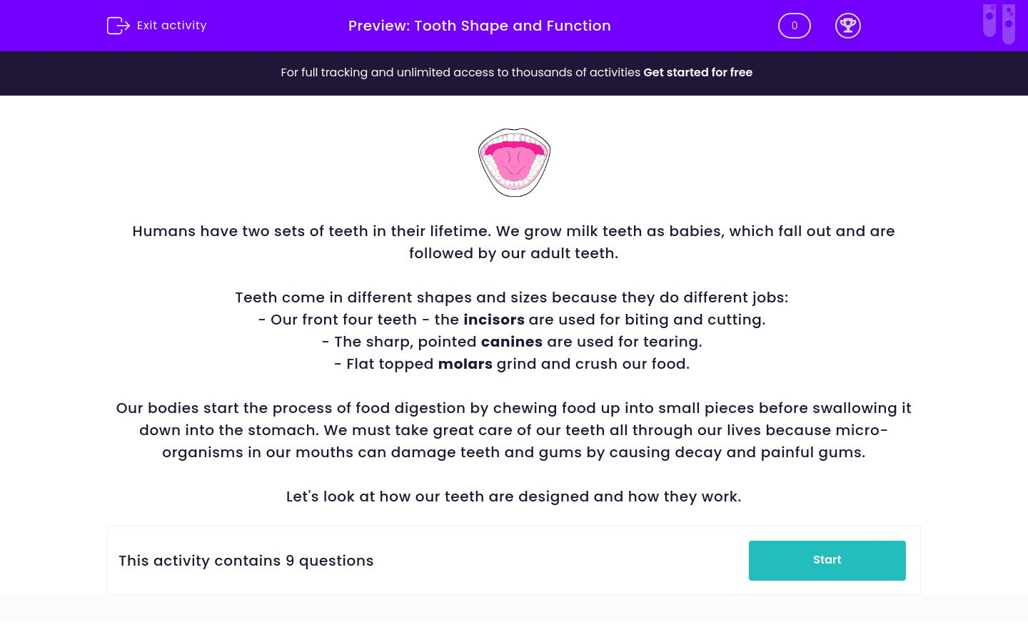Click the Get started for free link
Viewport: 1028px width, 642px height.
click(x=697, y=72)
